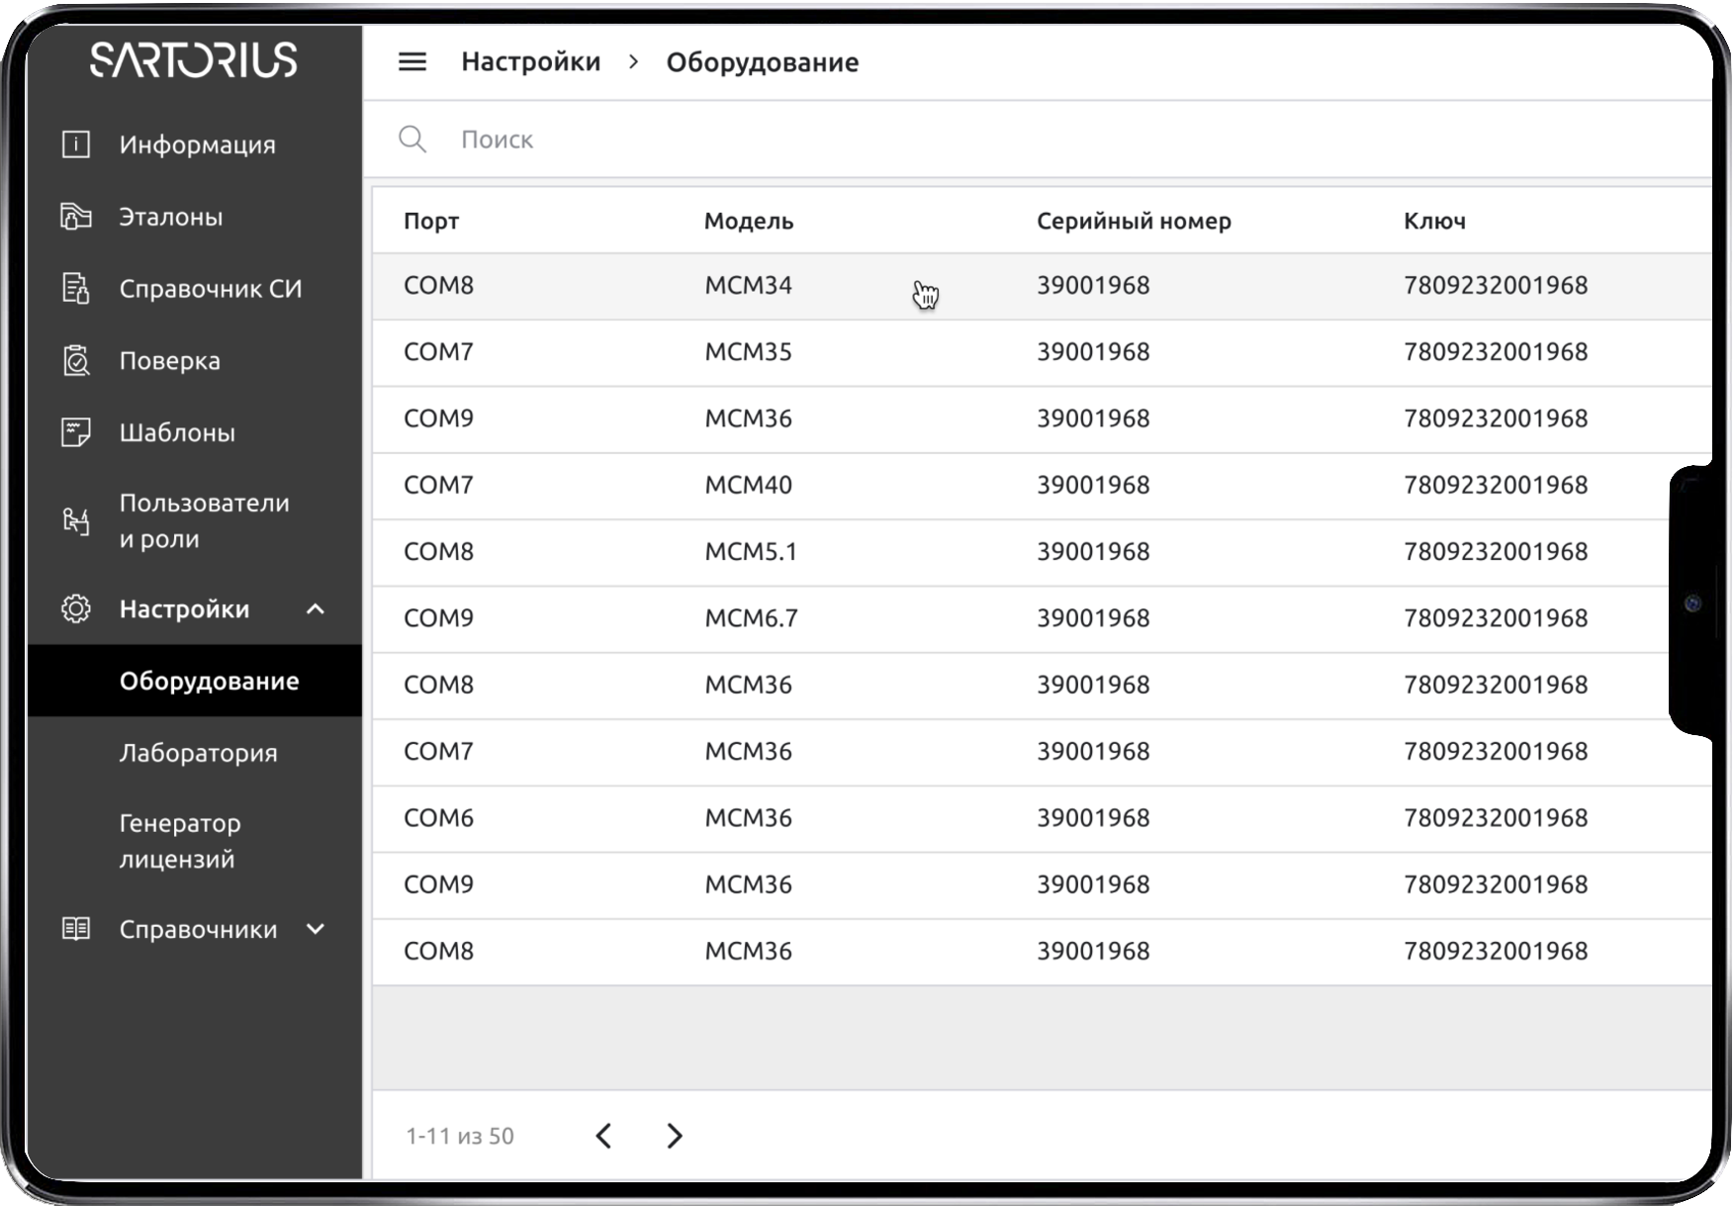Screen dimensions: 1734x1206
Task: Open Лаборатория submenu item
Action: (x=198, y=753)
